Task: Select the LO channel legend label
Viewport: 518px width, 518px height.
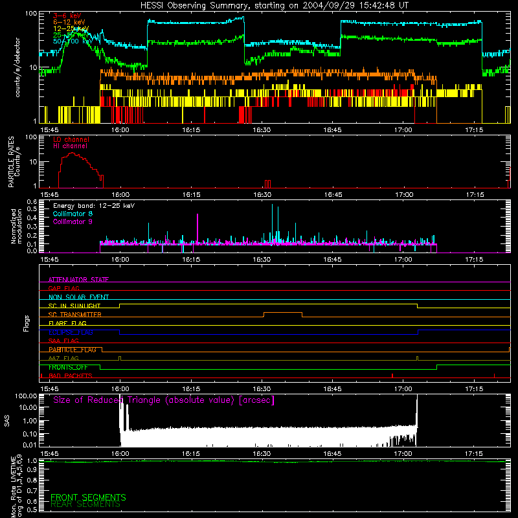Action: [x=71, y=139]
